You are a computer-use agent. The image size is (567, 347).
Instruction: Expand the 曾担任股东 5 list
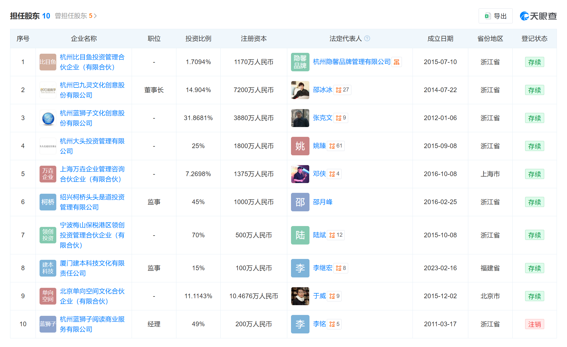coord(76,16)
